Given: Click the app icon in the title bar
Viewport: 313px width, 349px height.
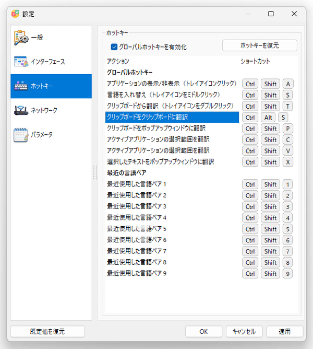Looking at the screenshot, I should coord(15,14).
